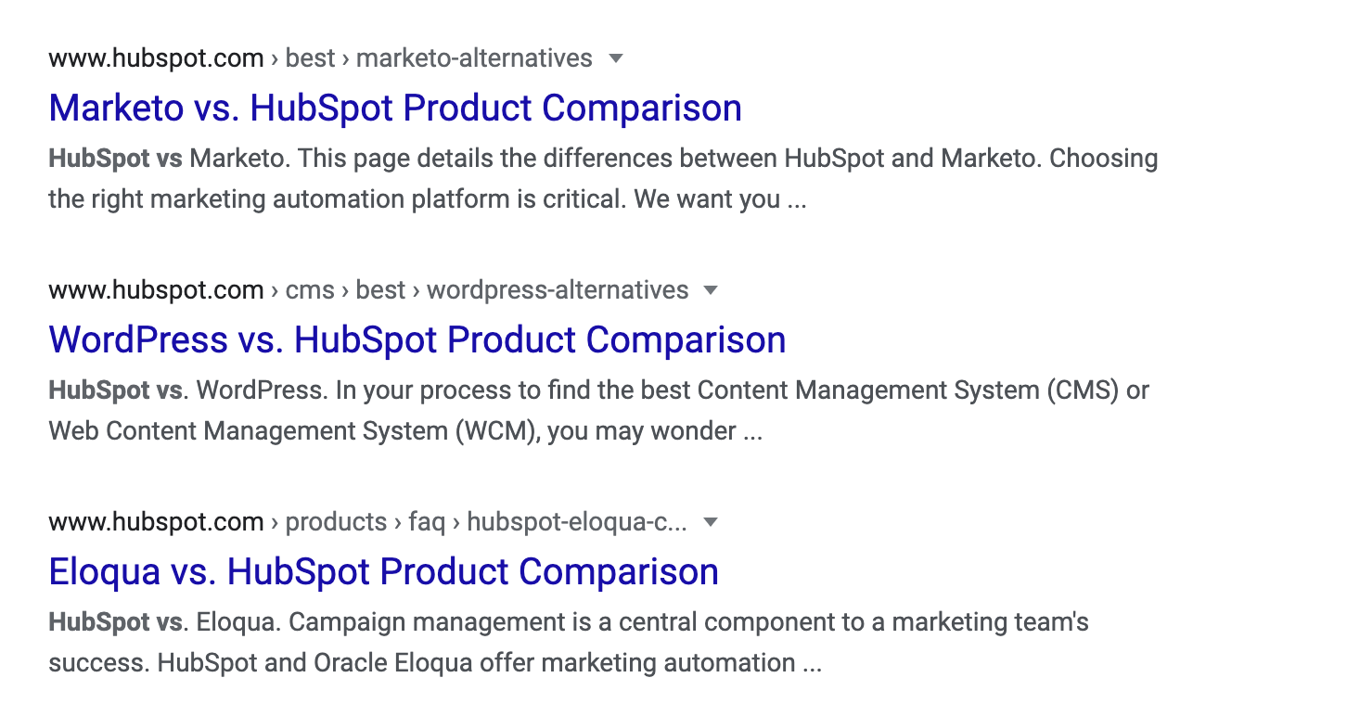The width and height of the screenshot is (1347, 716).
Task: Select the marketo-alternatives breadcrumb text
Action: [474, 58]
